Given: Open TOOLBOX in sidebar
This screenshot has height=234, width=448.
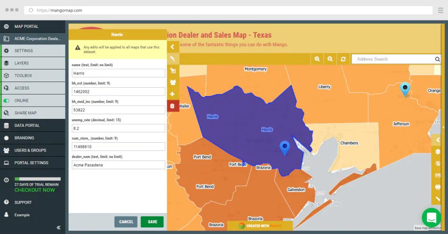Looking at the screenshot, I should (x=33, y=76).
